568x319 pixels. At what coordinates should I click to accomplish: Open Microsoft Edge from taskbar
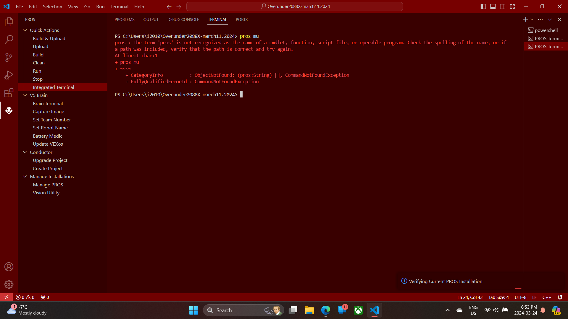pos(325,310)
